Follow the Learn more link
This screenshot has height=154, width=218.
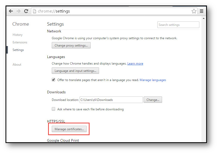click(x=135, y=64)
